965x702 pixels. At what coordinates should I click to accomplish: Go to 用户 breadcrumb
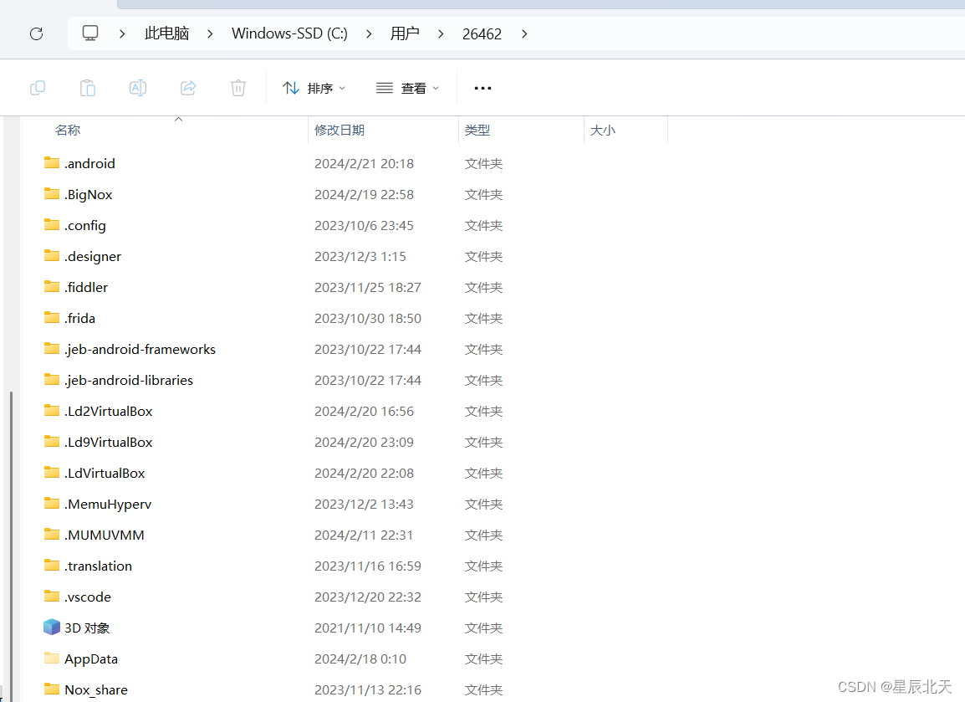pyautogui.click(x=405, y=33)
